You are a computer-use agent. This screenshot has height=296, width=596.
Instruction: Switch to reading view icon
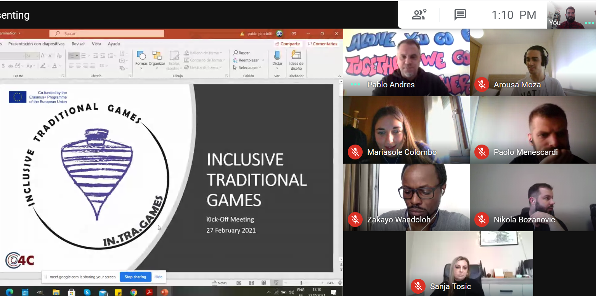pos(263,283)
